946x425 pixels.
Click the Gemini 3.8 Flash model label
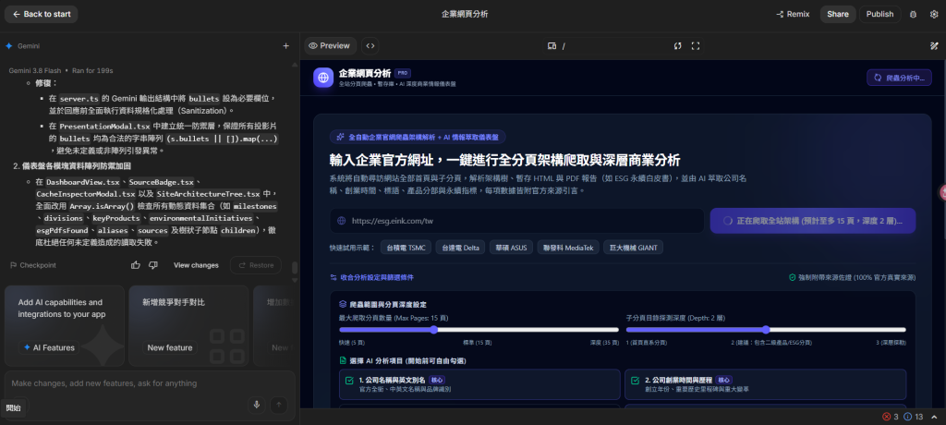pyautogui.click(x=35, y=70)
